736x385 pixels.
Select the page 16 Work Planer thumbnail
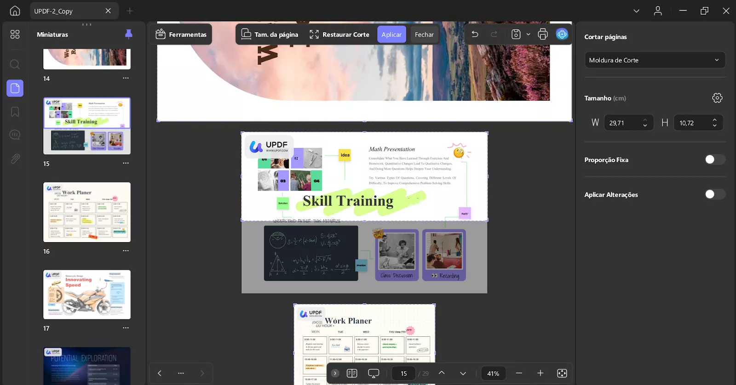tap(87, 212)
